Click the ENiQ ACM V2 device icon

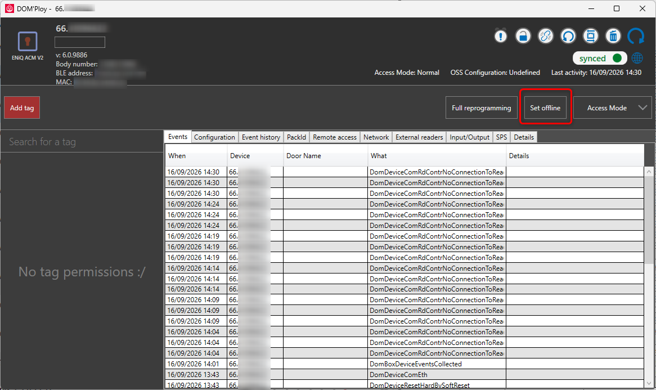(x=28, y=42)
